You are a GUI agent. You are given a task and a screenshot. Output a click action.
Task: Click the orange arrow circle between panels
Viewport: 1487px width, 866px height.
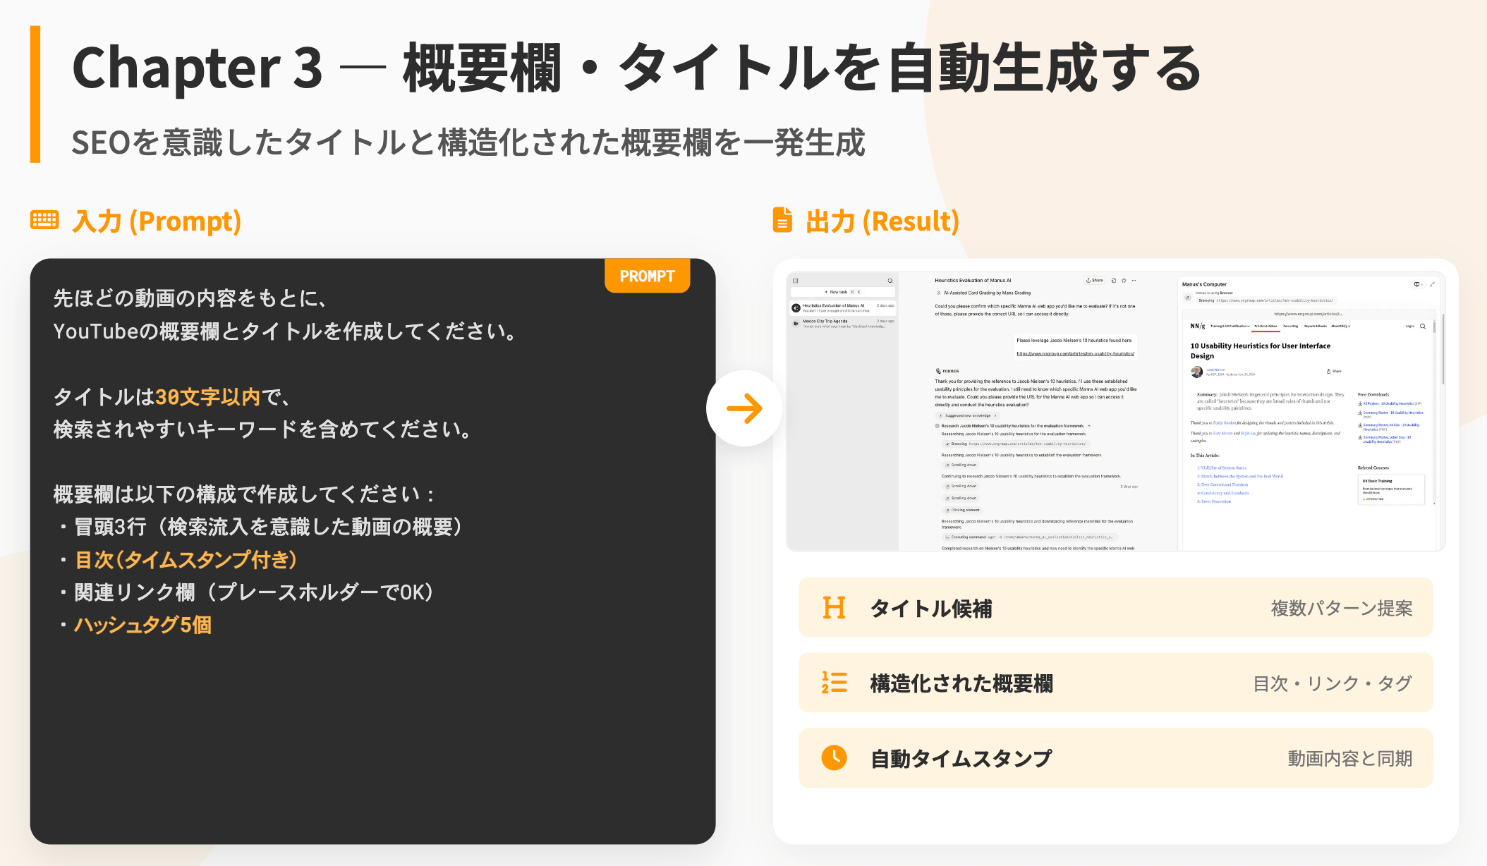coord(744,408)
